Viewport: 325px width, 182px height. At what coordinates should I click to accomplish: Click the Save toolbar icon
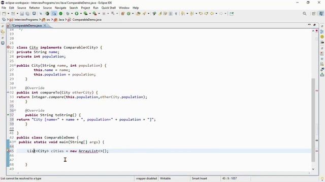[x=22, y=14]
